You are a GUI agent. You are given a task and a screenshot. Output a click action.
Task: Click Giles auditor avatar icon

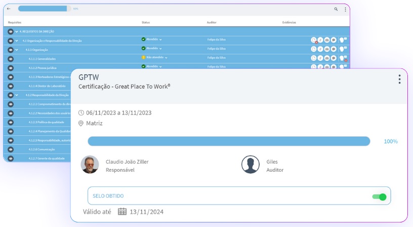click(250, 165)
